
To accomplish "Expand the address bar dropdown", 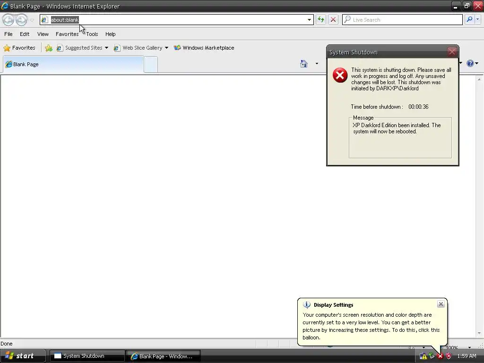I will click(x=309, y=20).
